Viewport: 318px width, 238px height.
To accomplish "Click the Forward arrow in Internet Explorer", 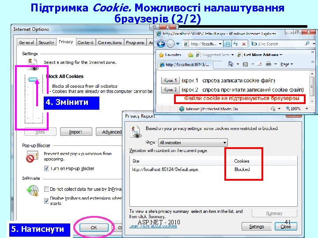I will [x=170, y=44].
